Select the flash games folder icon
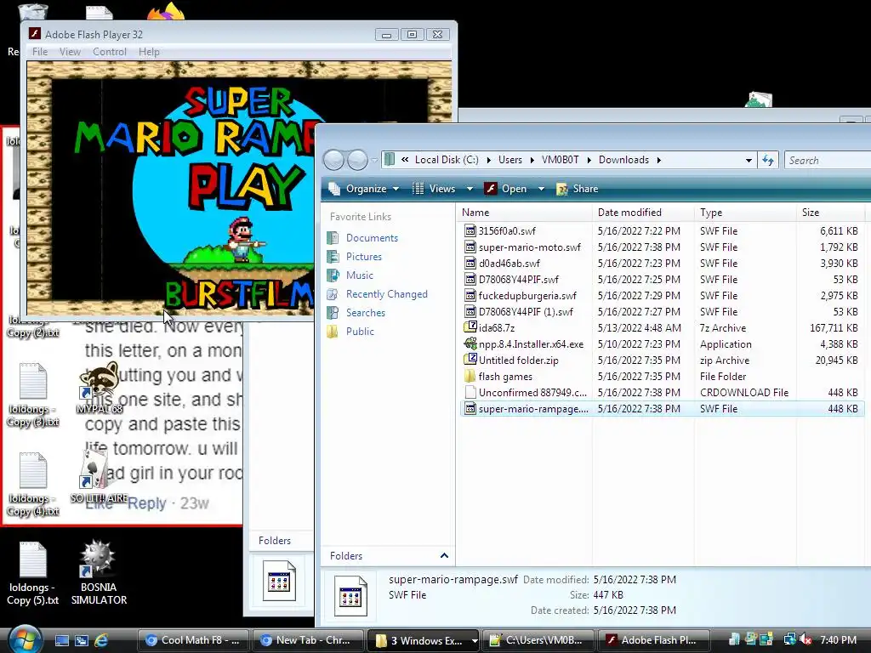Viewport: 871px width, 653px height. pyautogui.click(x=470, y=376)
